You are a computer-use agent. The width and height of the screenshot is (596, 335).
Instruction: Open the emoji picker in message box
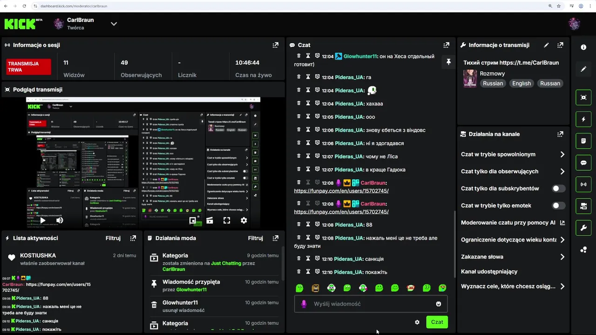[x=438, y=304]
